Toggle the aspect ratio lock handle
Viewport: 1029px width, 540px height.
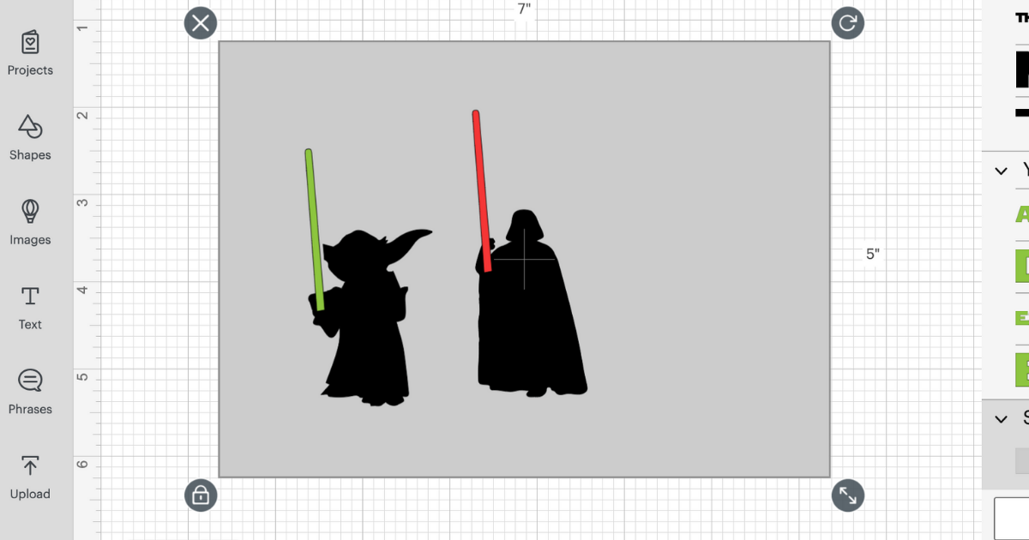pyautogui.click(x=201, y=495)
